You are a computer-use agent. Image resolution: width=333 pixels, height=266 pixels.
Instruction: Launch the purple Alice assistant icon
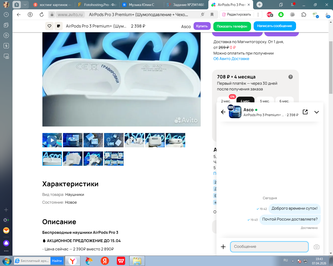(x=6, y=243)
